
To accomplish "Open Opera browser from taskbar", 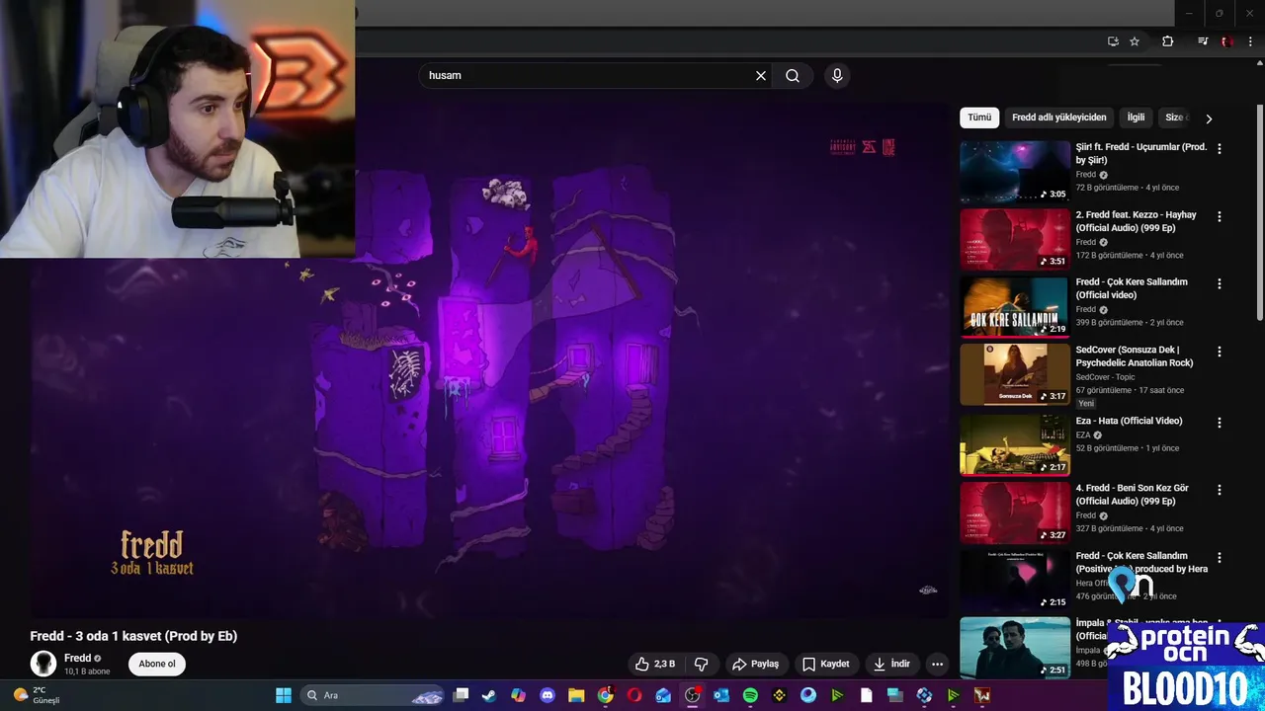I will click(634, 695).
